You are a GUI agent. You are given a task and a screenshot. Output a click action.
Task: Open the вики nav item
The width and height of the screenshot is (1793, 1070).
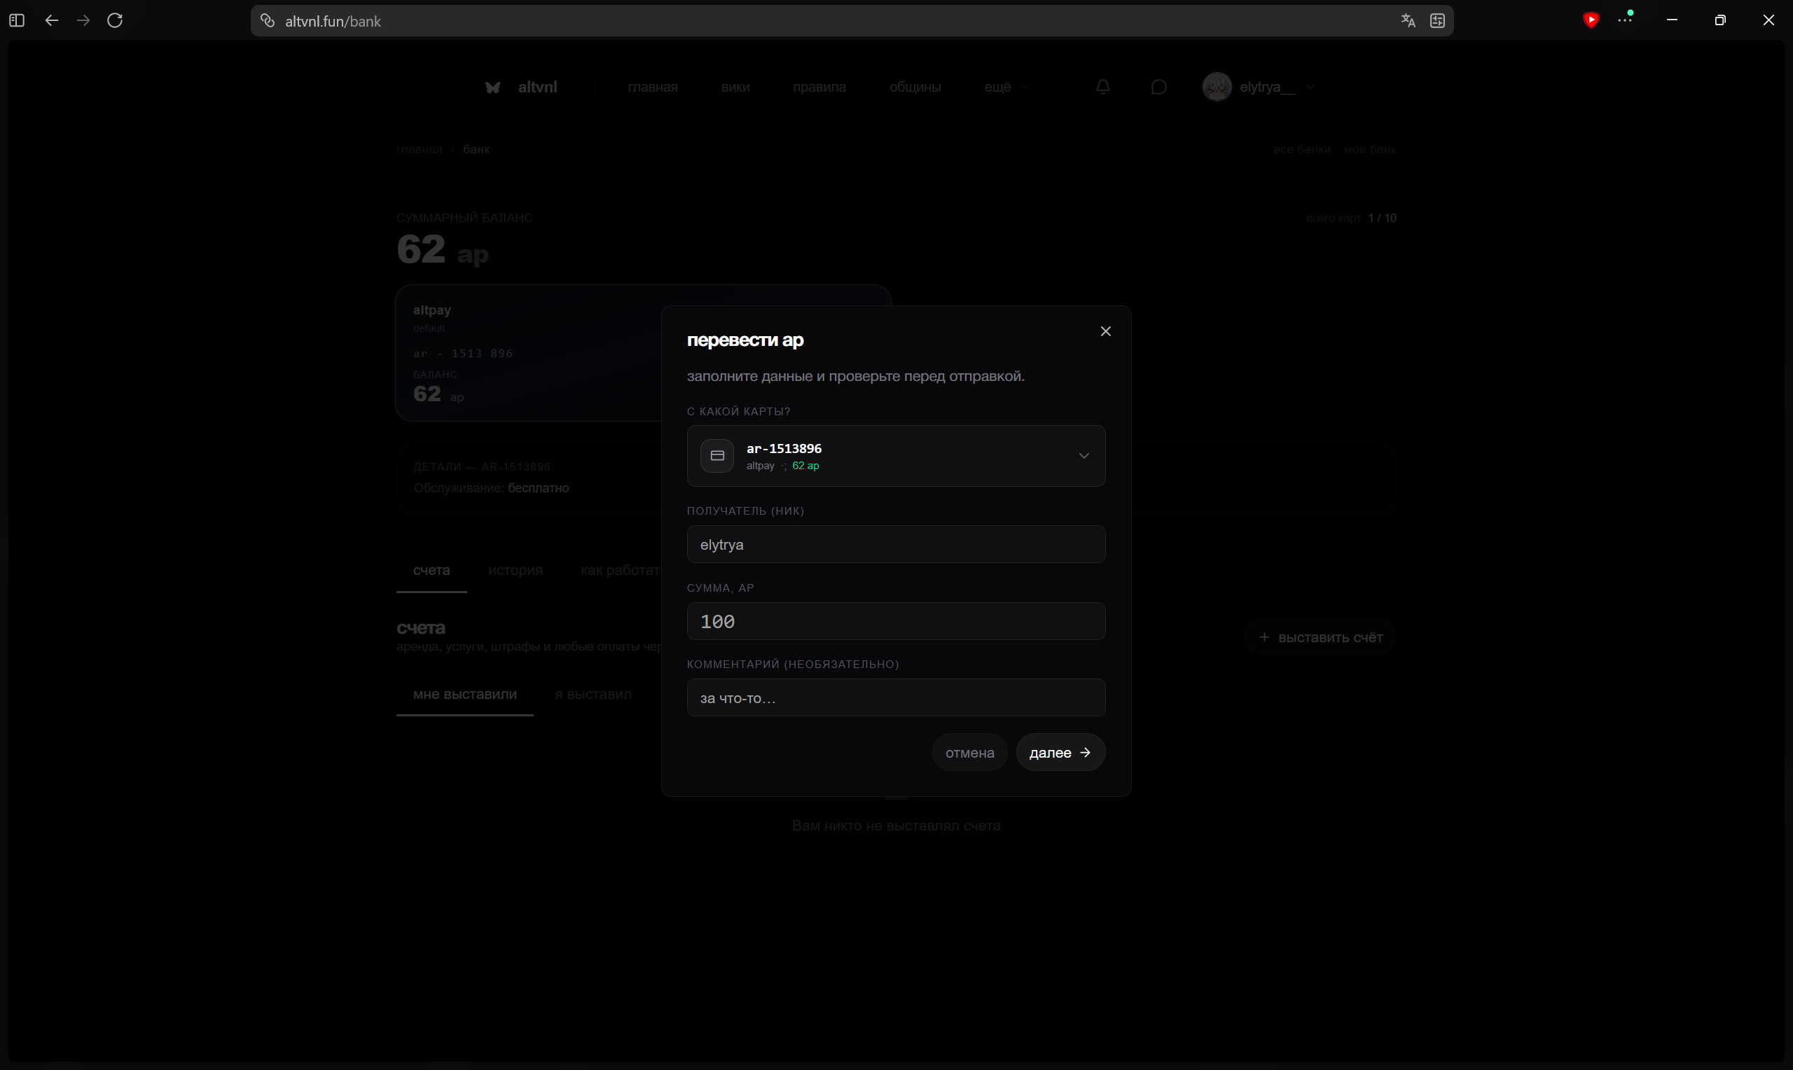[x=735, y=87]
